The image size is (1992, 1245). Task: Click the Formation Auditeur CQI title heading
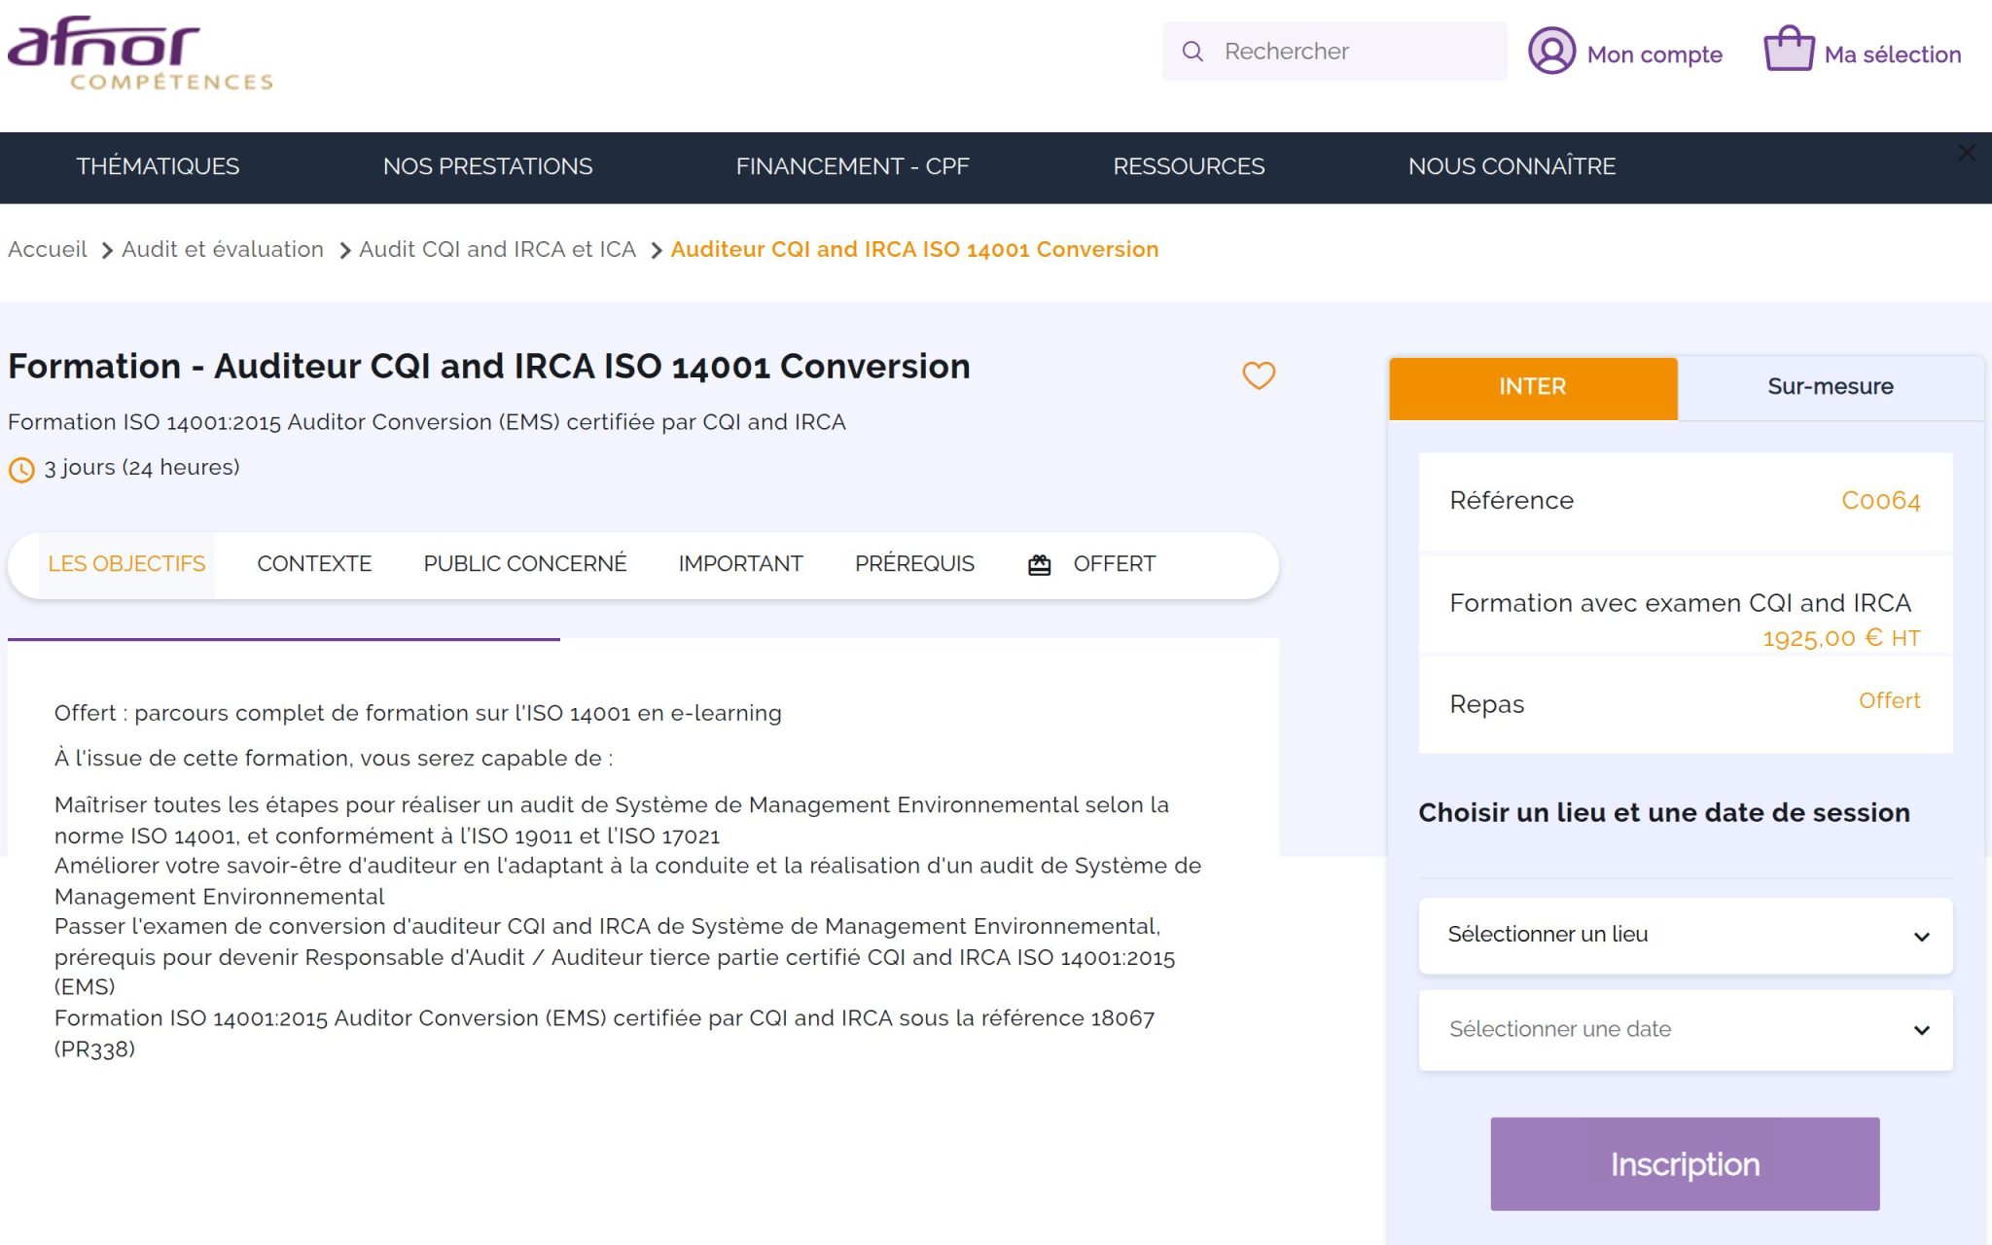(x=489, y=367)
